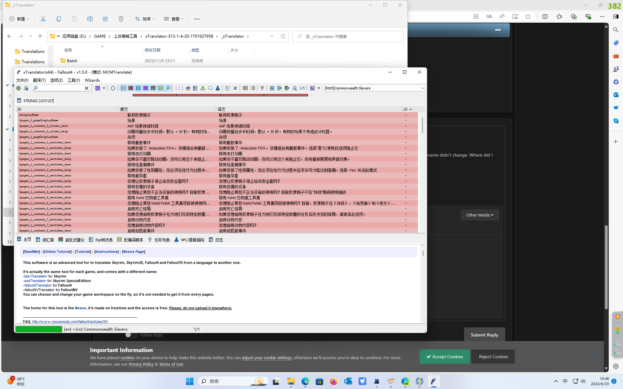This screenshot has height=389, width=623.
Task: Click the speech bubble icon in xTranslator toolbar
Action: tap(210, 88)
